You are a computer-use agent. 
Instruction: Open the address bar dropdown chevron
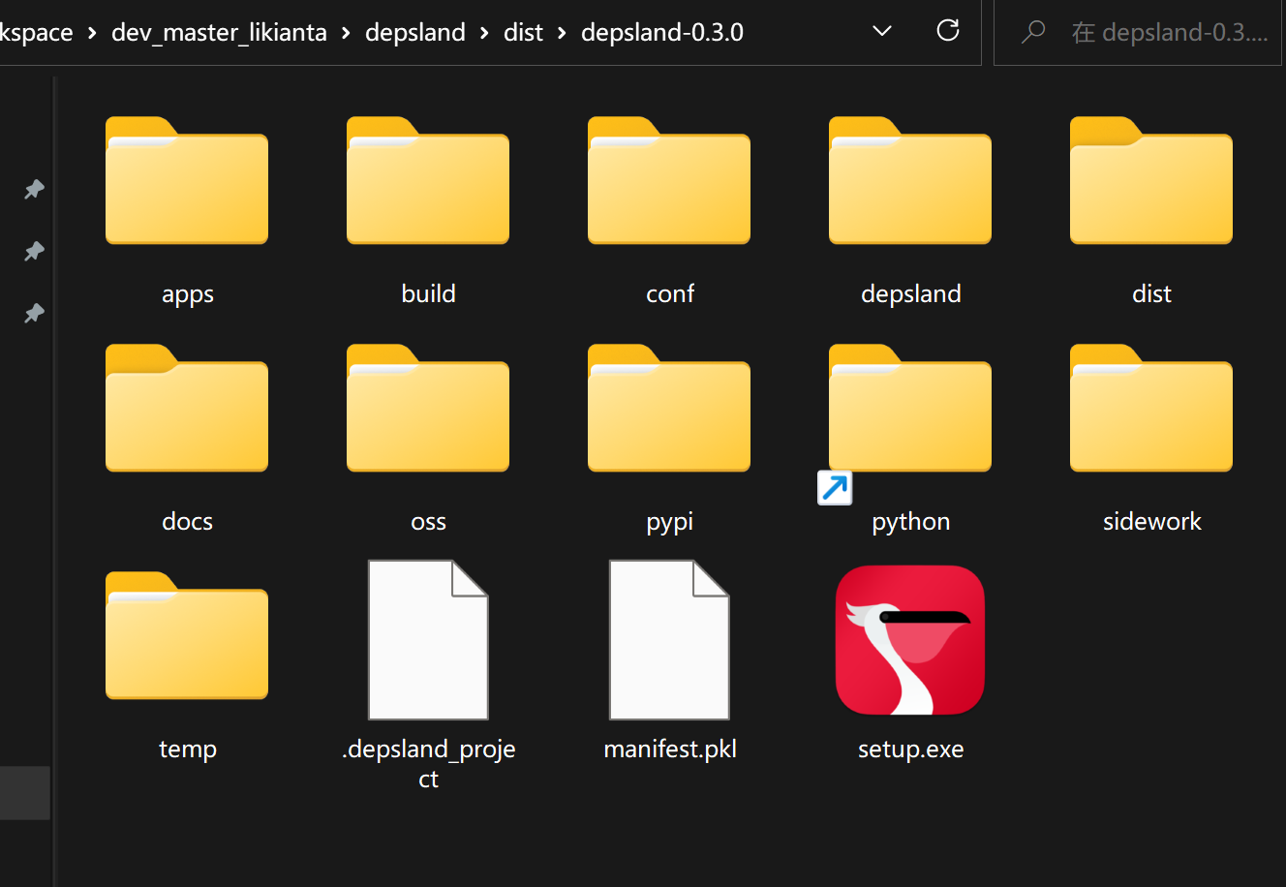(x=881, y=31)
